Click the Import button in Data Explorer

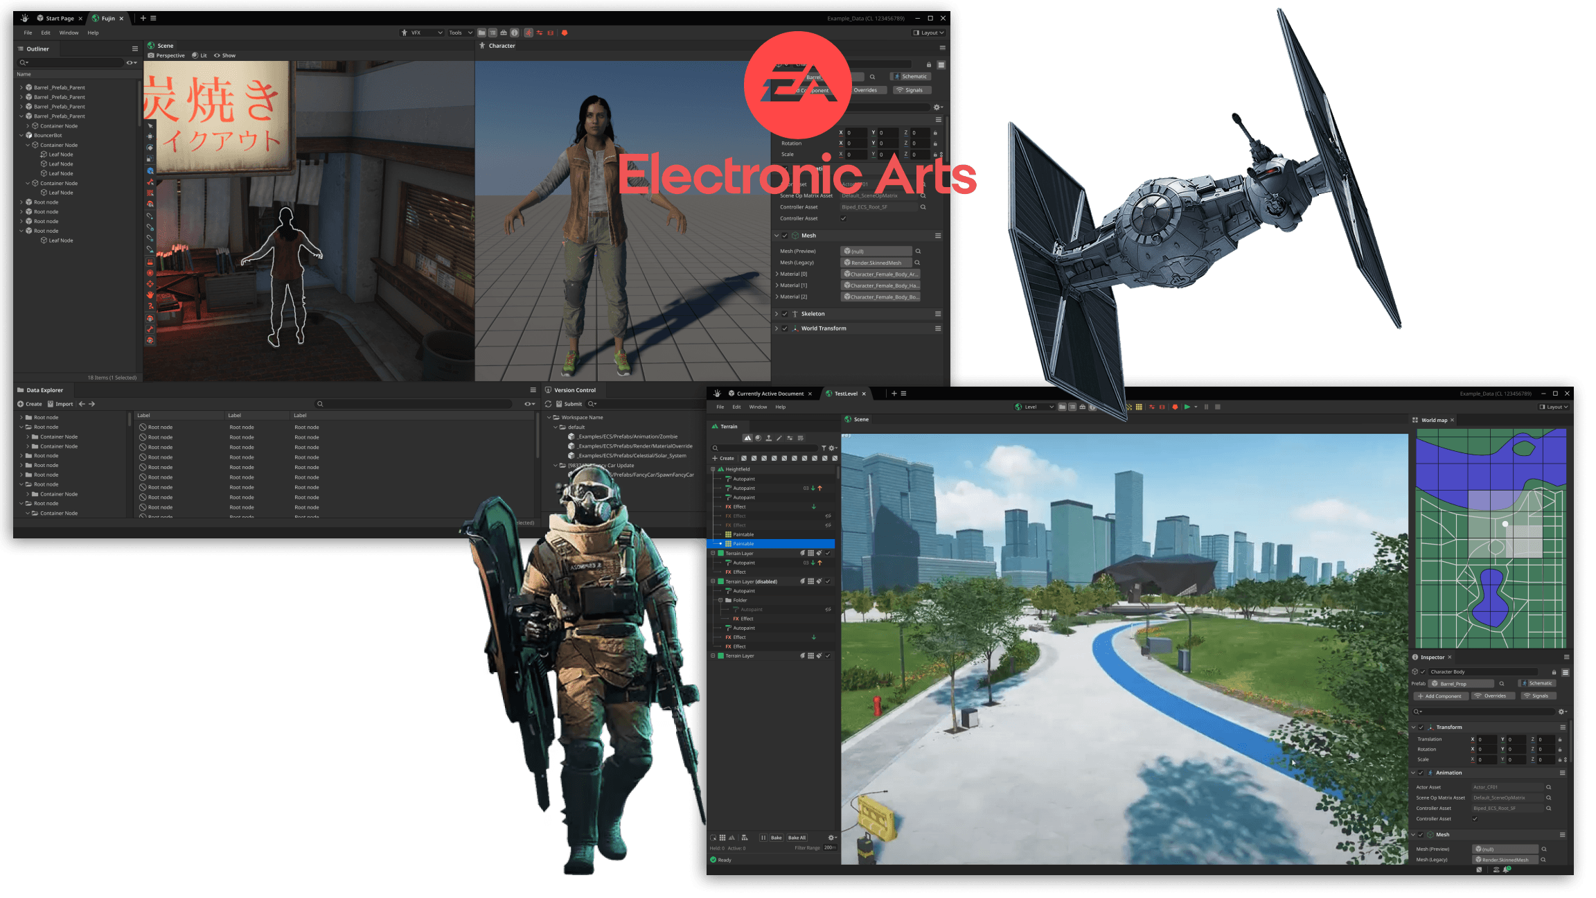60,404
